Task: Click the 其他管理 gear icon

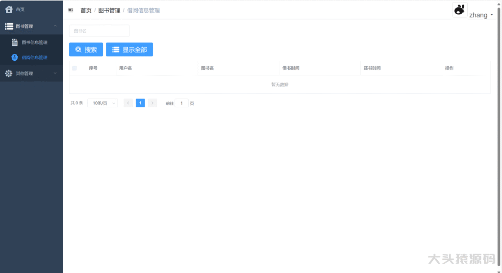Action: tap(9, 74)
